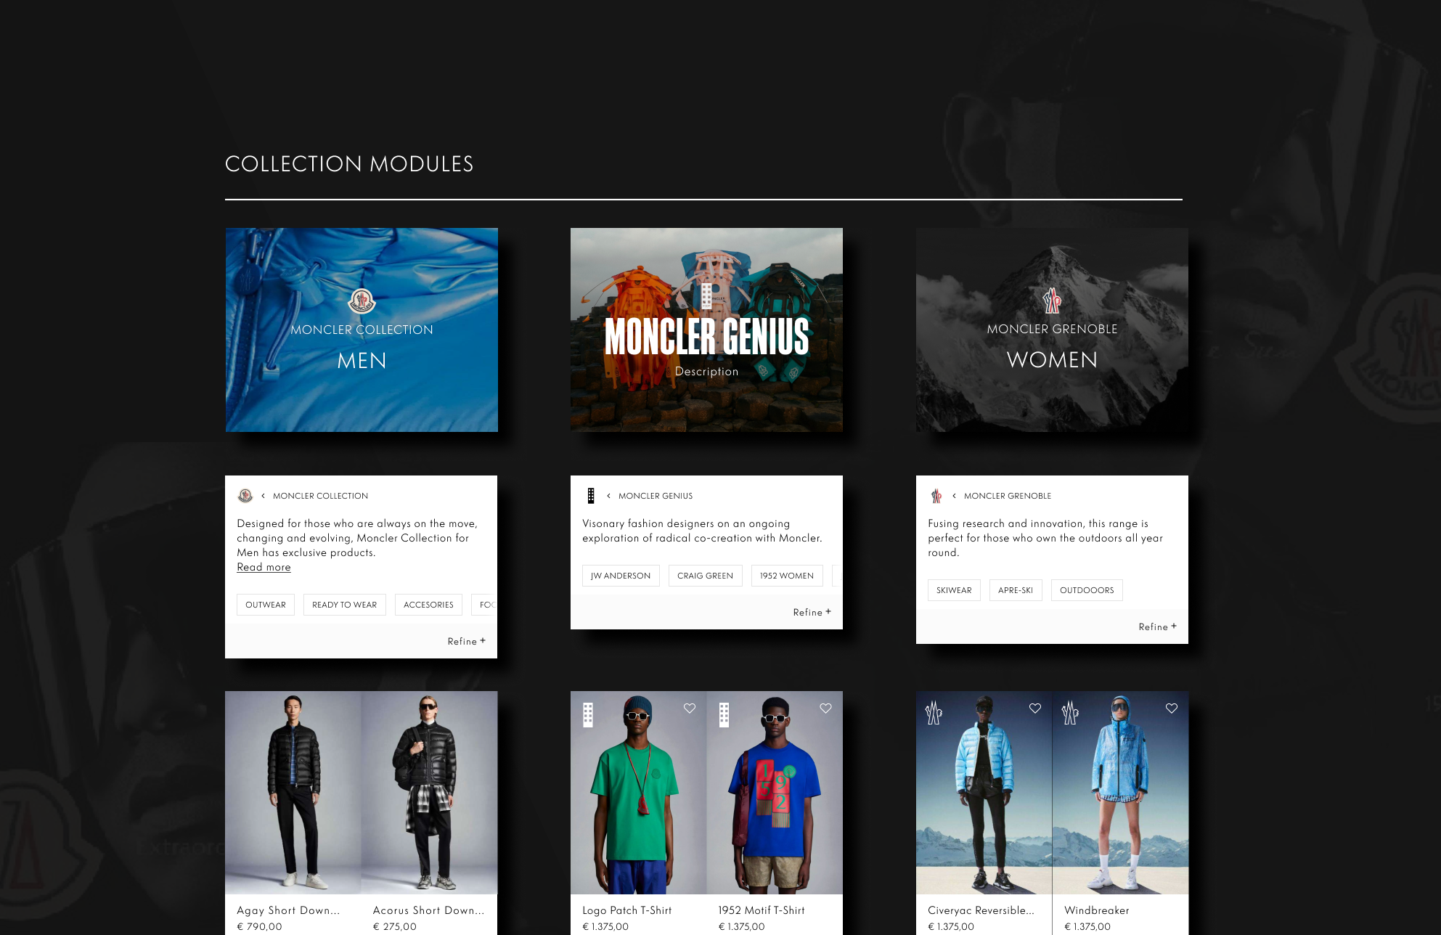
Task: Click Moncler Collection logo icon in info card
Action: (245, 496)
